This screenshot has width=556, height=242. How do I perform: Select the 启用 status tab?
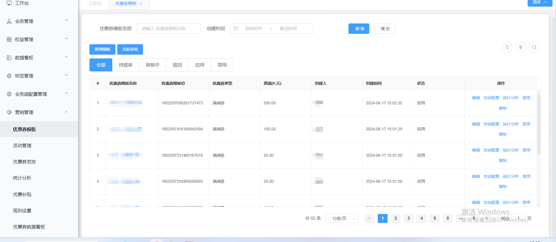click(200, 65)
